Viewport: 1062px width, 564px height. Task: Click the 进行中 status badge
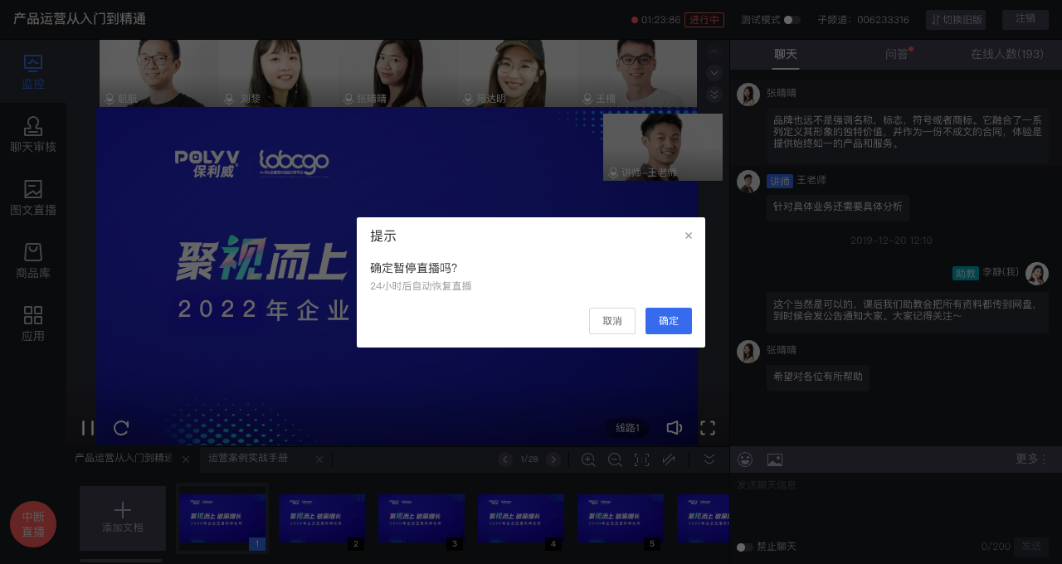pyautogui.click(x=704, y=20)
